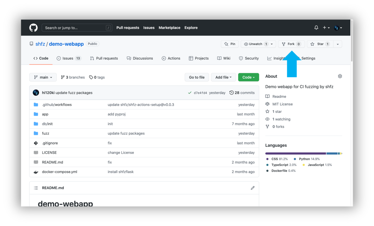Viewport: 374px width, 226px height.
Task: Open the About settings gear
Action: [x=340, y=76]
